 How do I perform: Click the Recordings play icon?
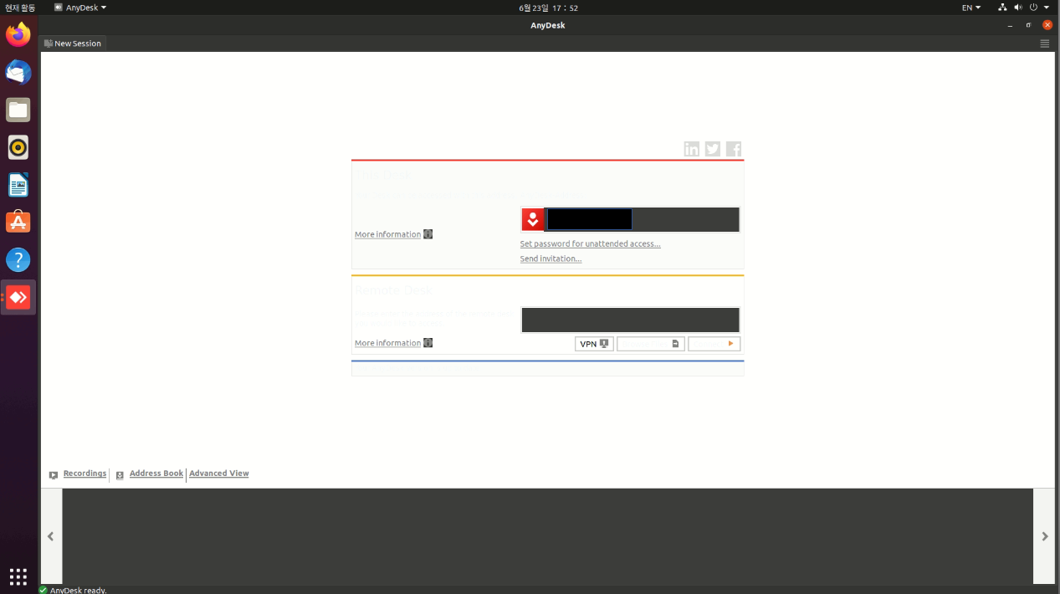[x=54, y=475]
